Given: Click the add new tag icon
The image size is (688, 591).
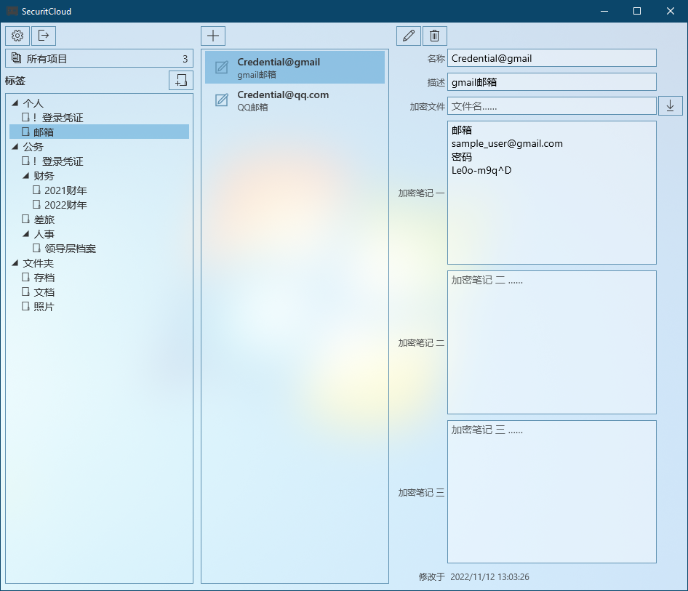Looking at the screenshot, I should coord(181,81).
